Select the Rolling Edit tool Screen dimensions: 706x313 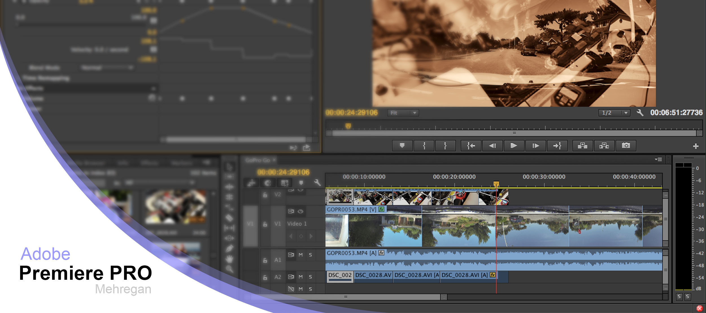tap(229, 197)
